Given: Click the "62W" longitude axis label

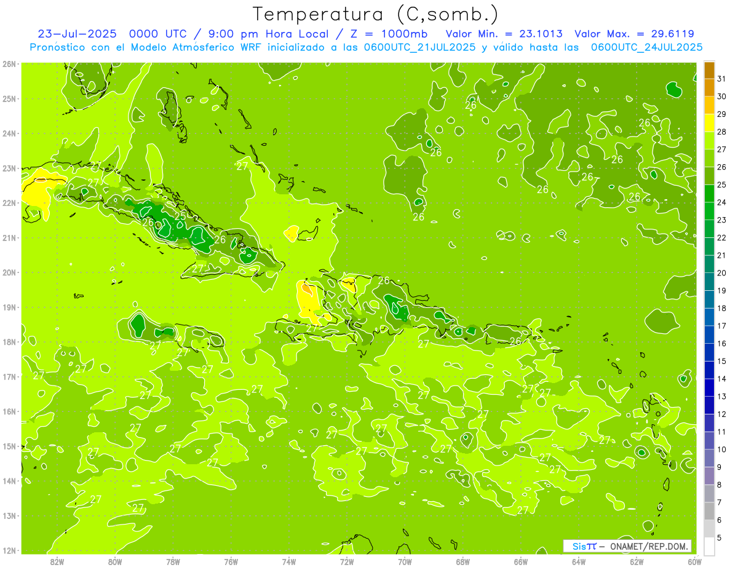Looking at the screenshot, I should click(x=637, y=561).
